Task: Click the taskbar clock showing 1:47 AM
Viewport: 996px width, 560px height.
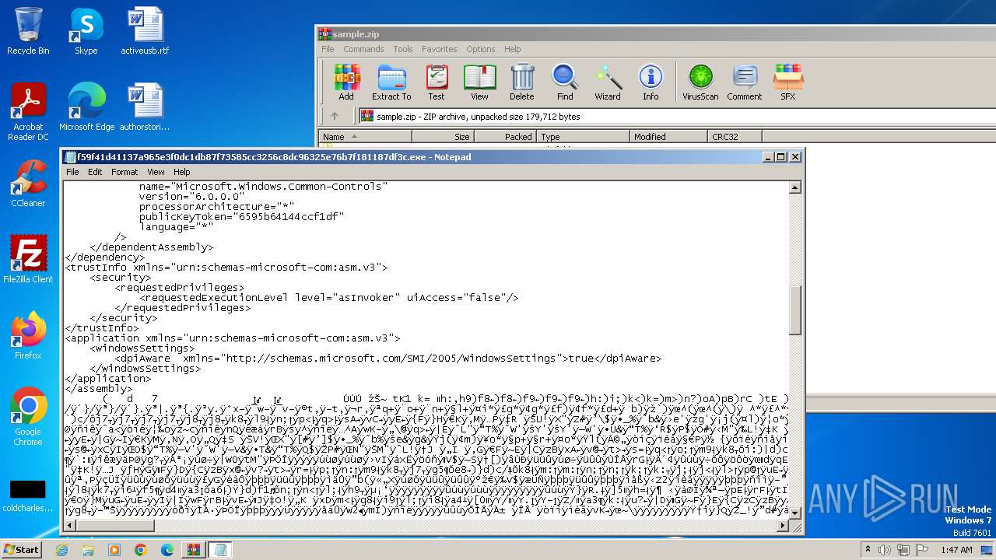Action: [x=956, y=550]
